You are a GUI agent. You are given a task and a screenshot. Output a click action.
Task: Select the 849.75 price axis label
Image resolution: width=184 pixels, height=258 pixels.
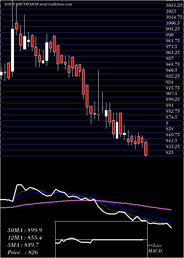[x=173, y=135]
